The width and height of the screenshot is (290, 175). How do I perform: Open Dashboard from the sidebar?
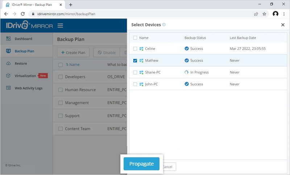(23, 39)
